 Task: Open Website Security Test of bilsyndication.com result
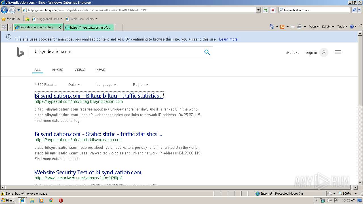point(88,172)
